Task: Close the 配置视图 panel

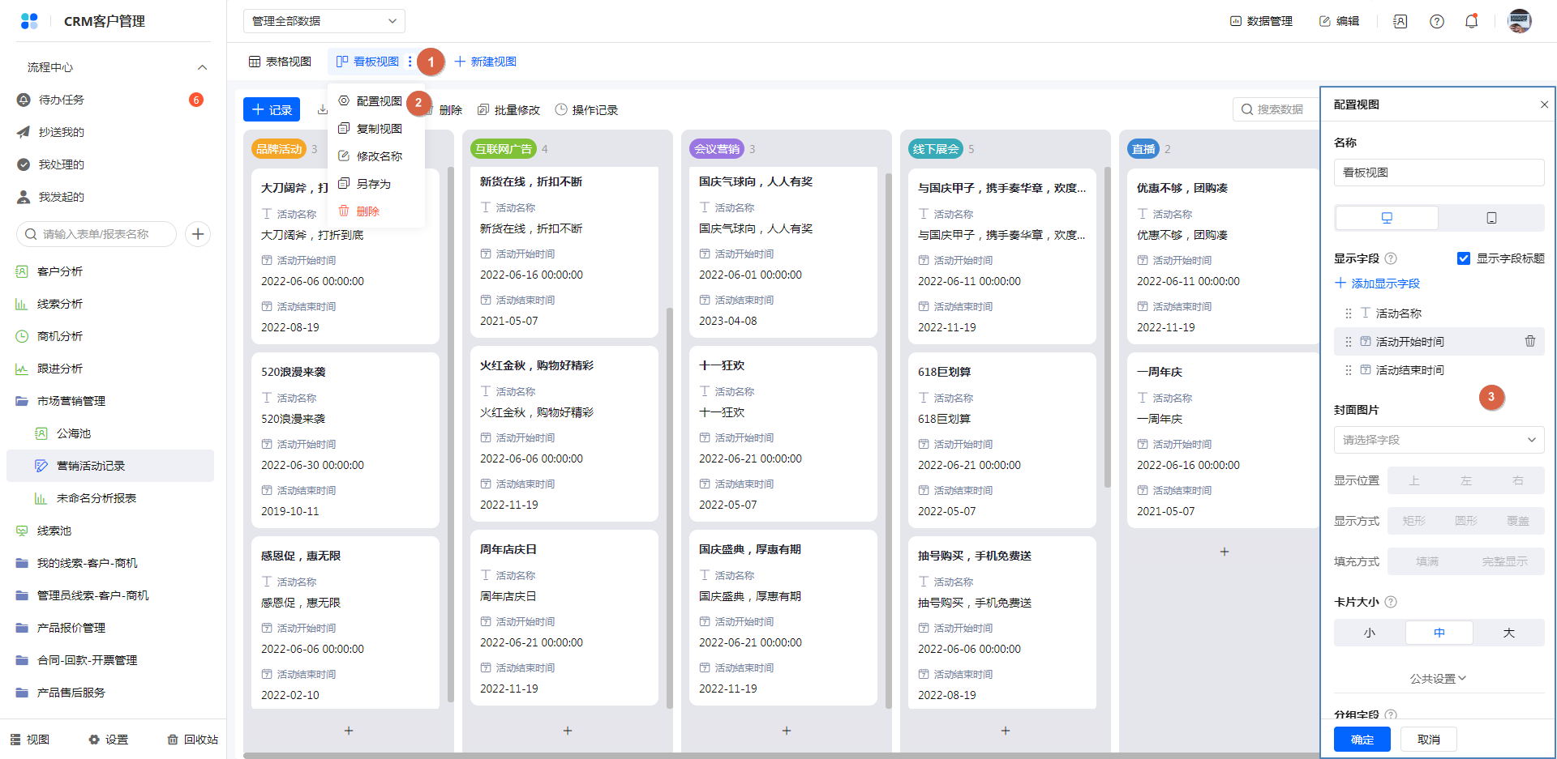Action: tap(1544, 104)
